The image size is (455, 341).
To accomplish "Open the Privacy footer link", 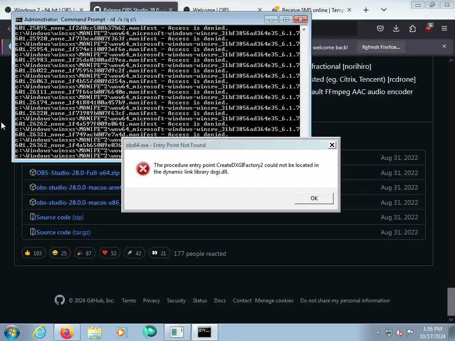I will coord(152,301).
